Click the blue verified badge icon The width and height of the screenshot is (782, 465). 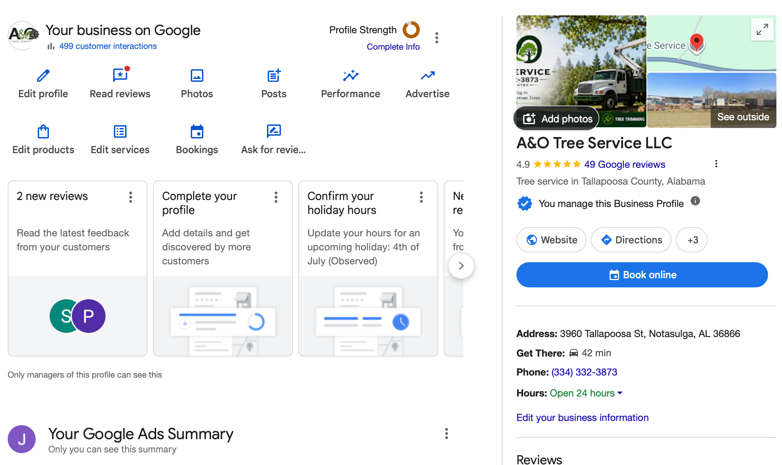click(x=524, y=203)
